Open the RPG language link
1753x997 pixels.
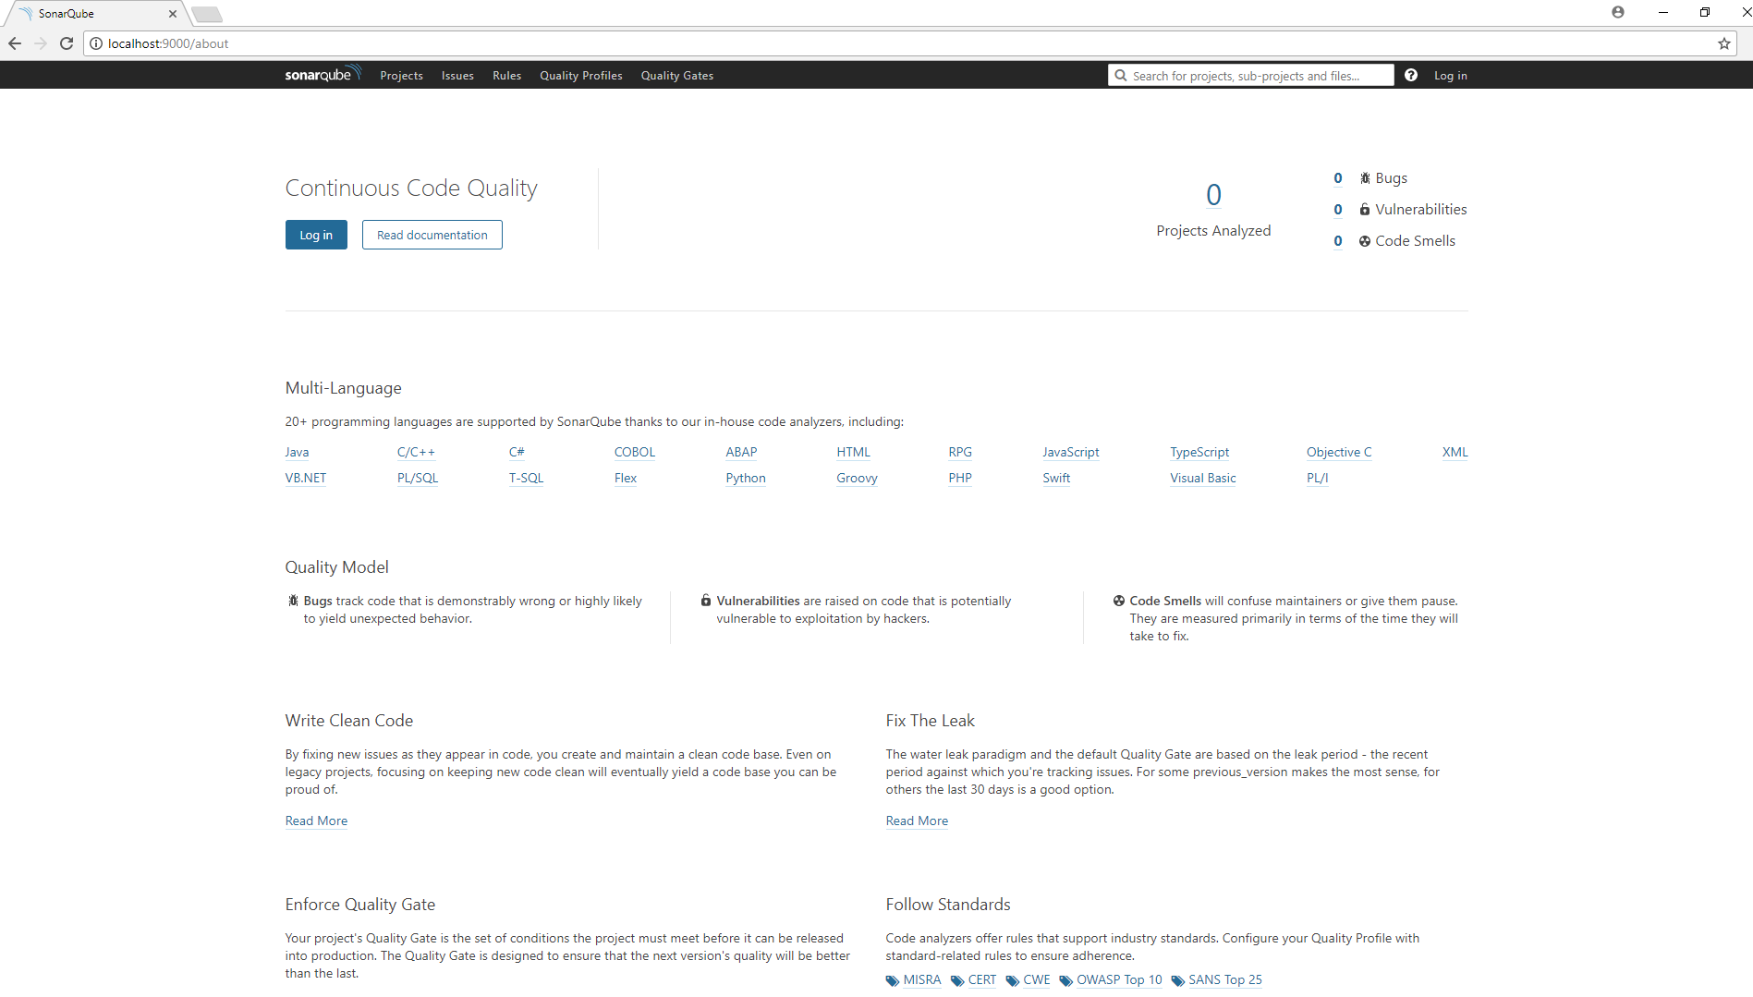[x=960, y=452]
